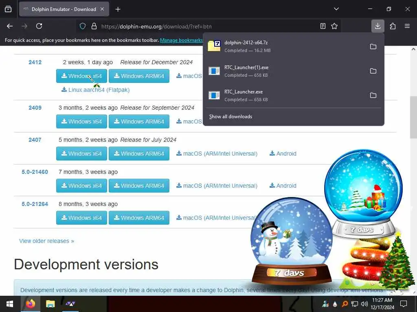Click scrollbar up arrow
Screen dimensions: 417x312
[413, 49]
